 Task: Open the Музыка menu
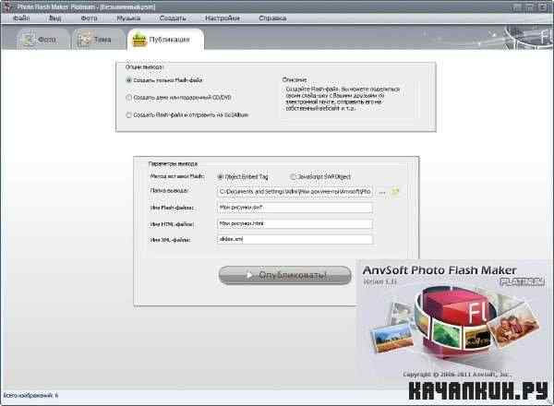[x=128, y=18]
